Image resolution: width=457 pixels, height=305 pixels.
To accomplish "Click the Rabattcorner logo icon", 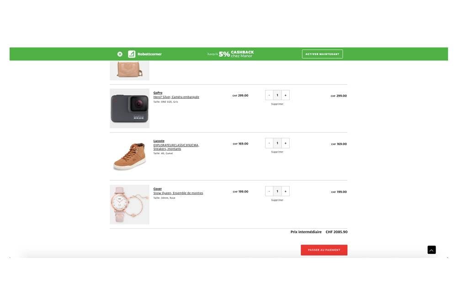I will pyautogui.click(x=132, y=54).
